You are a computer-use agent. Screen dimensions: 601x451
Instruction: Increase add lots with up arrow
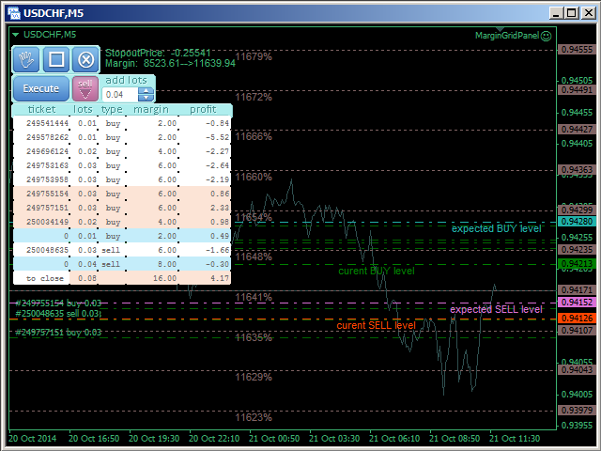pyautogui.click(x=146, y=91)
